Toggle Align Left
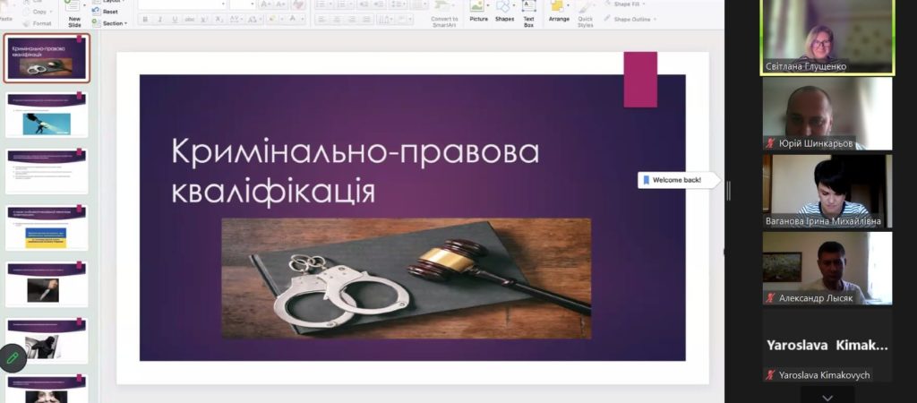The image size is (917, 403). (321, 20)
